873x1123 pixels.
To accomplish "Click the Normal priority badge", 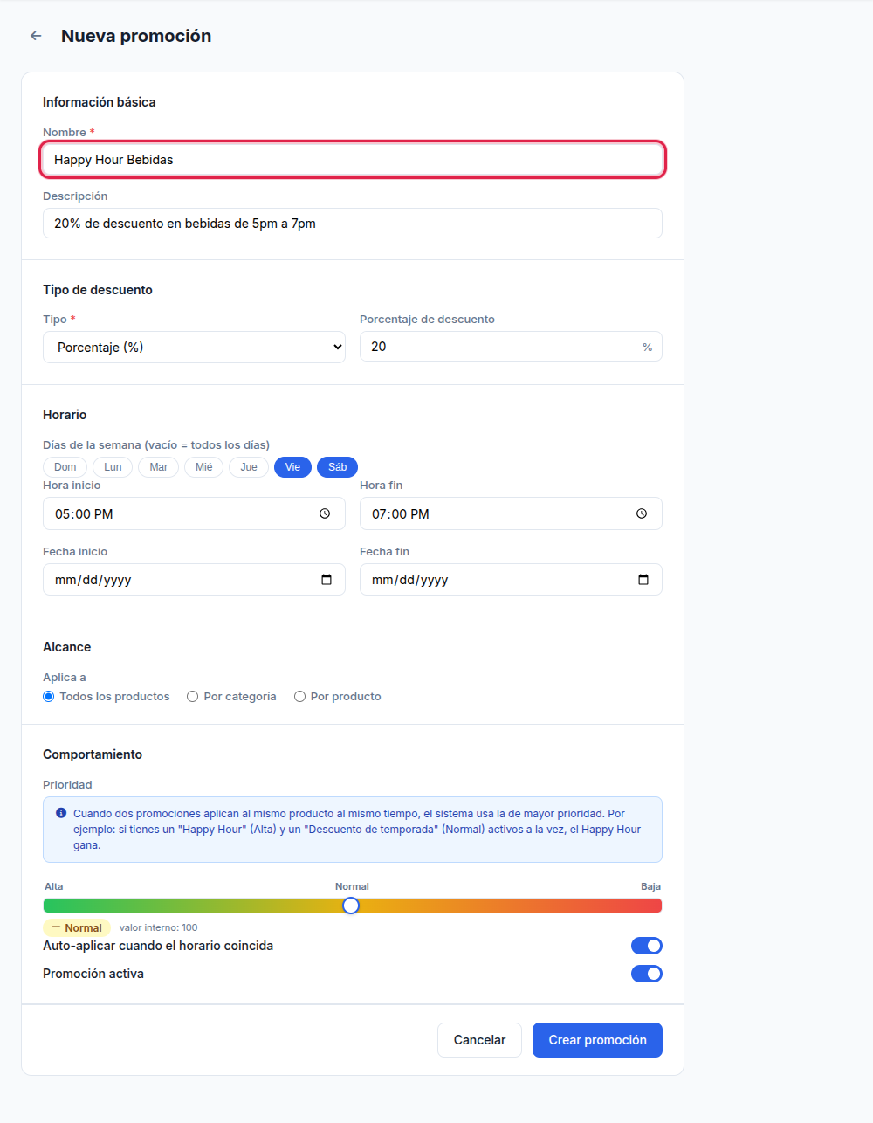I will pos(77,927).
